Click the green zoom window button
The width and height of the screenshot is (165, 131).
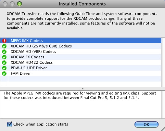click(x=20, y=4)
